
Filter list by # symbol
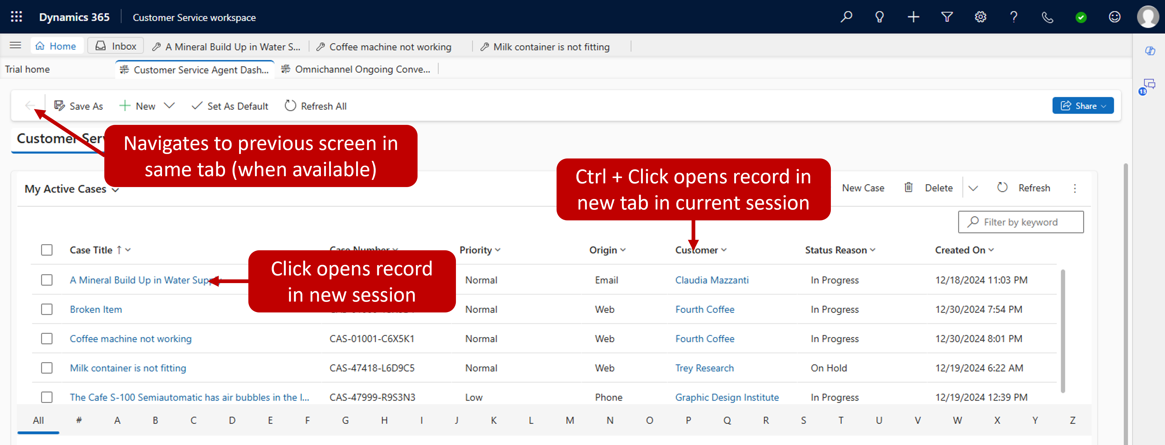point(79,420)
